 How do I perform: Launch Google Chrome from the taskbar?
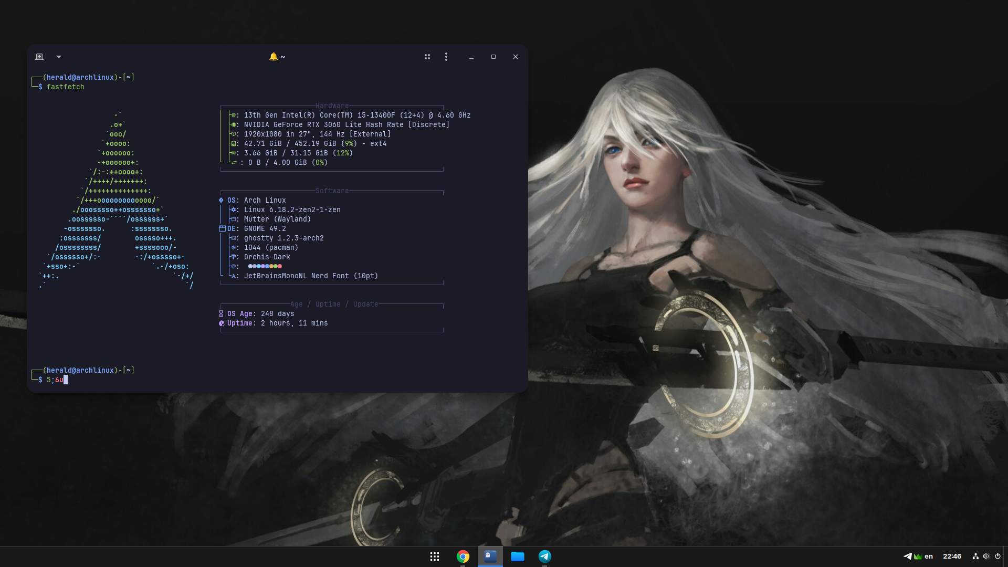pos(463,556)
